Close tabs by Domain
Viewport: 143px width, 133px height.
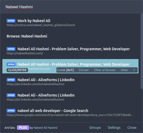point(84,70)
